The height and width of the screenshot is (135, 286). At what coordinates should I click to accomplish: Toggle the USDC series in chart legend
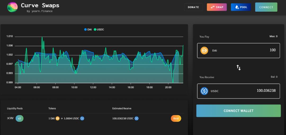coord(99,29)
